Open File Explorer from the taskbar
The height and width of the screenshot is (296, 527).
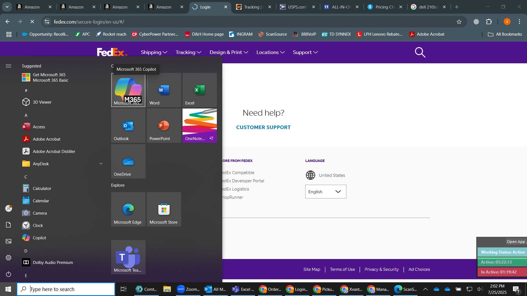click(167, 289)
